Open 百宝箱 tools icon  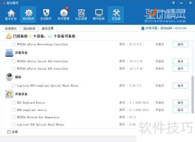(116, 15)
